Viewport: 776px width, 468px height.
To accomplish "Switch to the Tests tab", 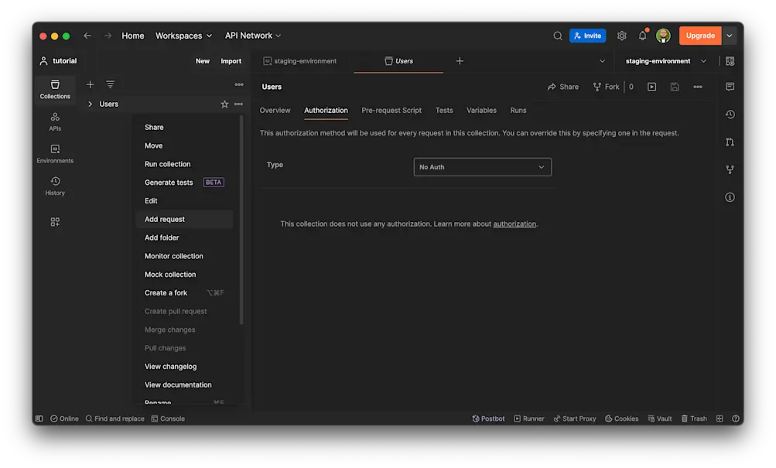I will click(x=444, y=110).
